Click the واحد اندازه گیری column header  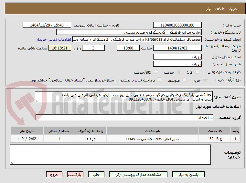point(91,131)
